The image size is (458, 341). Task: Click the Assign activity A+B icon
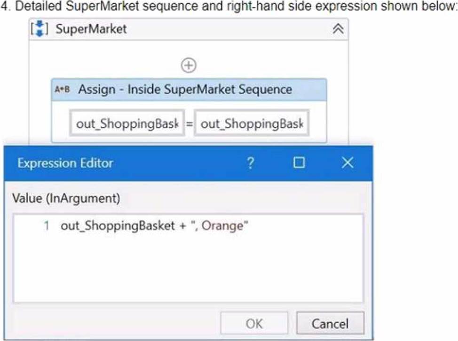(x=62, y=89)
